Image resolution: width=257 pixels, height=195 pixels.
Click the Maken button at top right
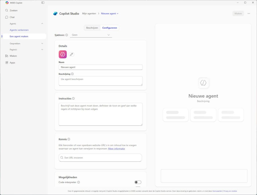(x=238, y=14)
